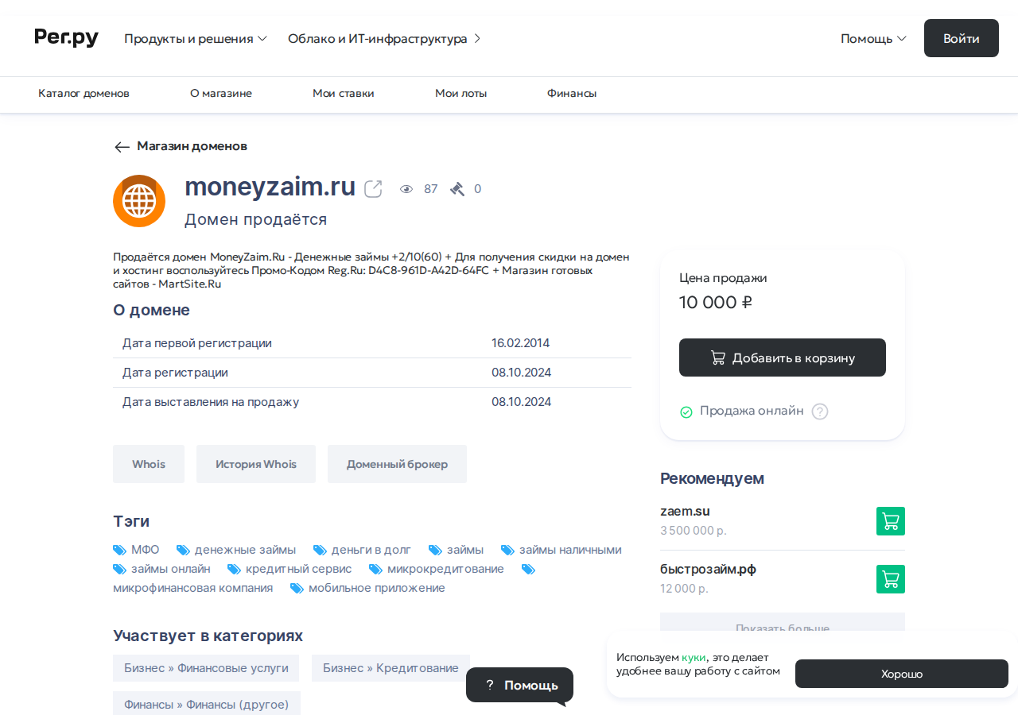Go back to Магазин доменов link
Screen dimensions: 1018x715
[192, 146]
